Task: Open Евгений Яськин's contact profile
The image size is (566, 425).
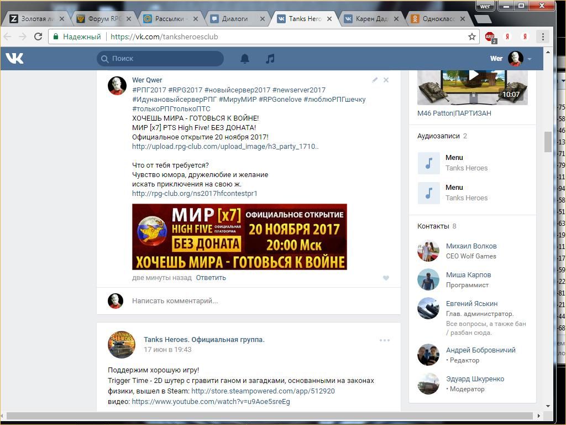Action: tap(471, 304)
